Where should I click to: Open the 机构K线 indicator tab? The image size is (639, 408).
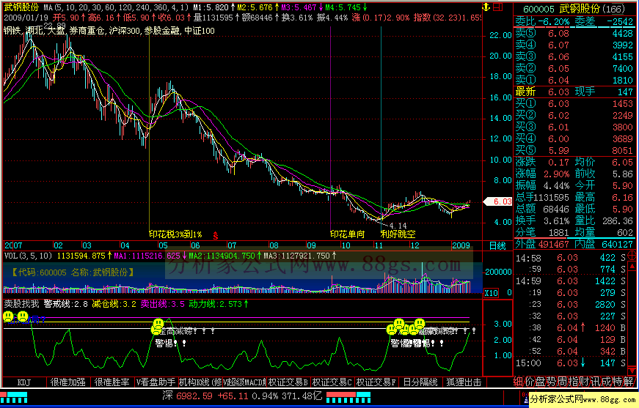coord(200,382)
